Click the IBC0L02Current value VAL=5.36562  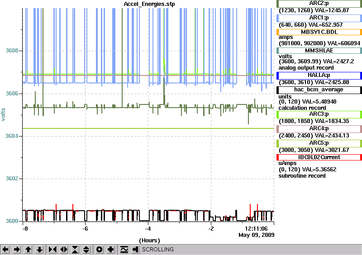(319, 170)
